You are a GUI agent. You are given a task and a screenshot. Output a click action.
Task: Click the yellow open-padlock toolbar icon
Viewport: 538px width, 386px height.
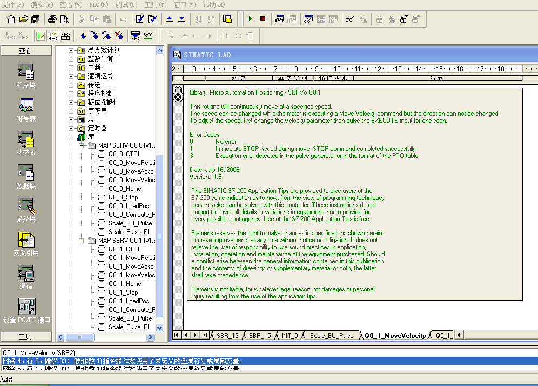404,19
